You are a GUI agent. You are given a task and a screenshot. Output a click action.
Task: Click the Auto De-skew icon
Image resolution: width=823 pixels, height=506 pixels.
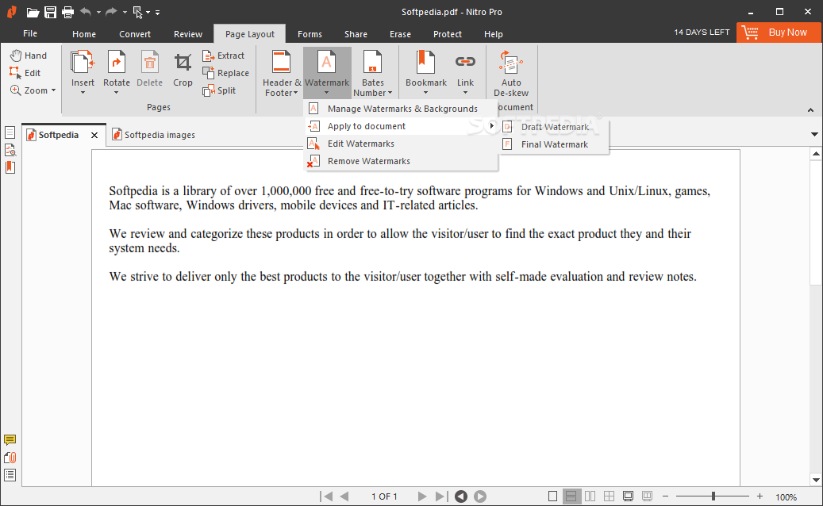tap(511, 63)
